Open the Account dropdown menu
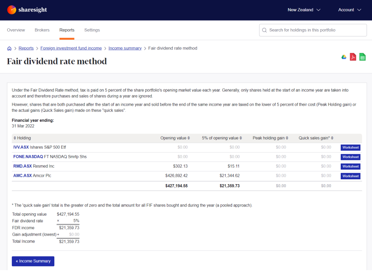Viewport: 372px width, 272px height. 349,10
